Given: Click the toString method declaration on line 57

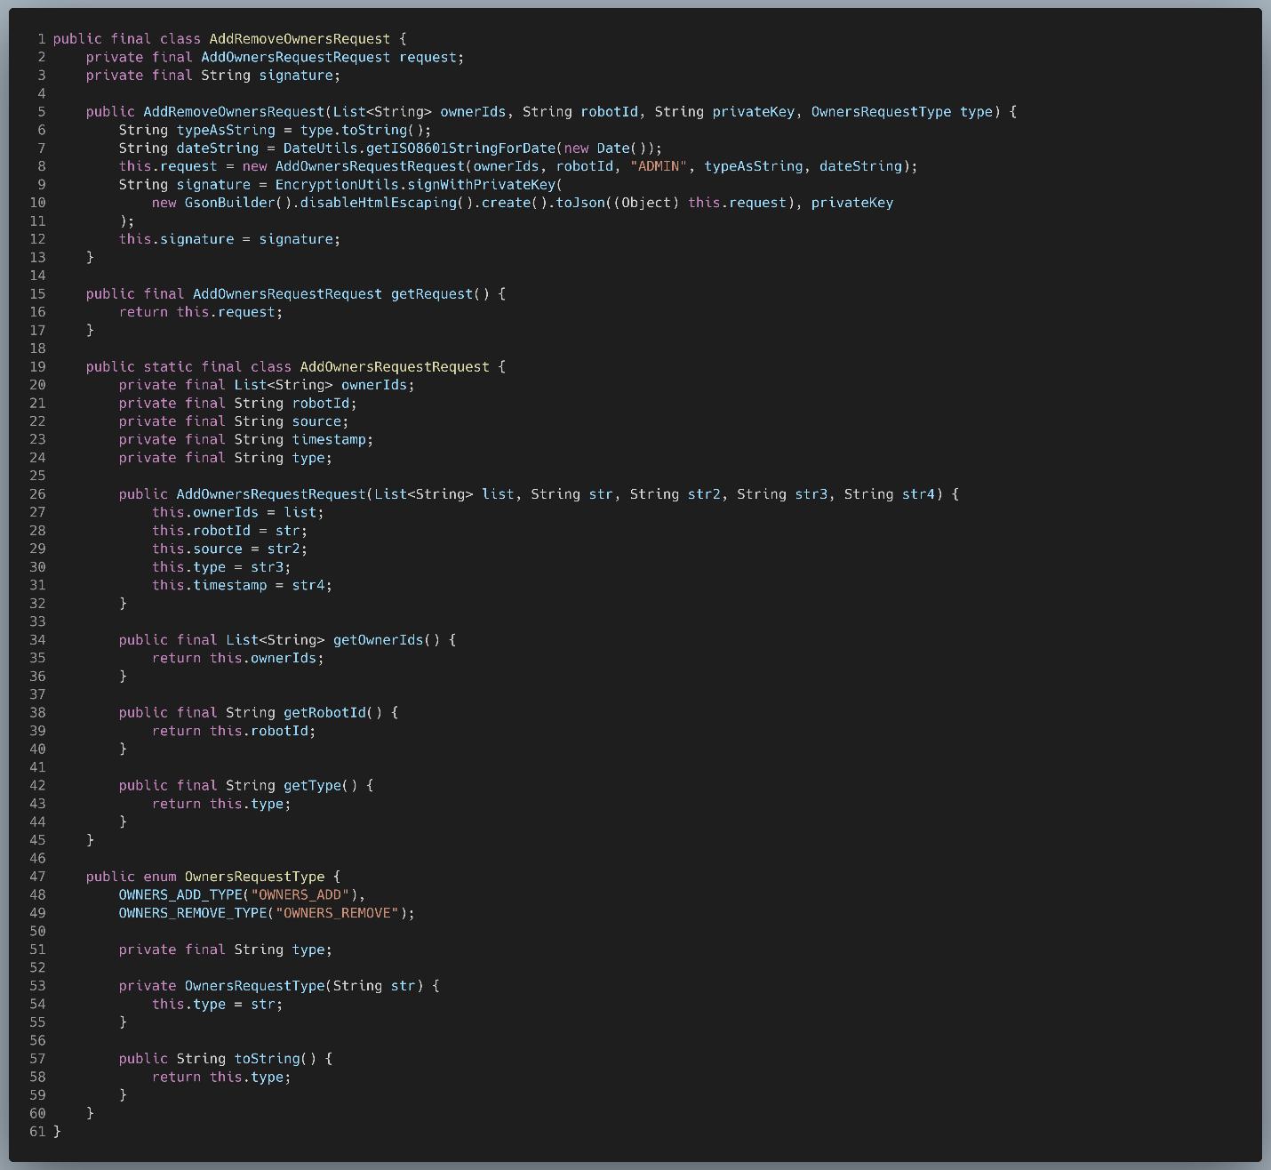Looking at the screenshot, I should coord(267,1059).
